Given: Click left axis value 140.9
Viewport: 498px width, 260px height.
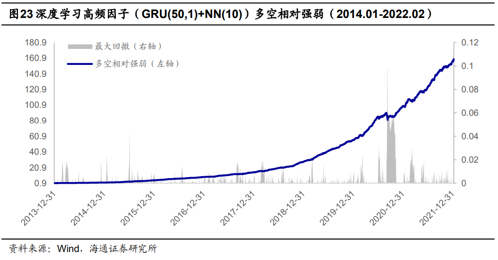Looking at the screenshot, I should point(35,74).
